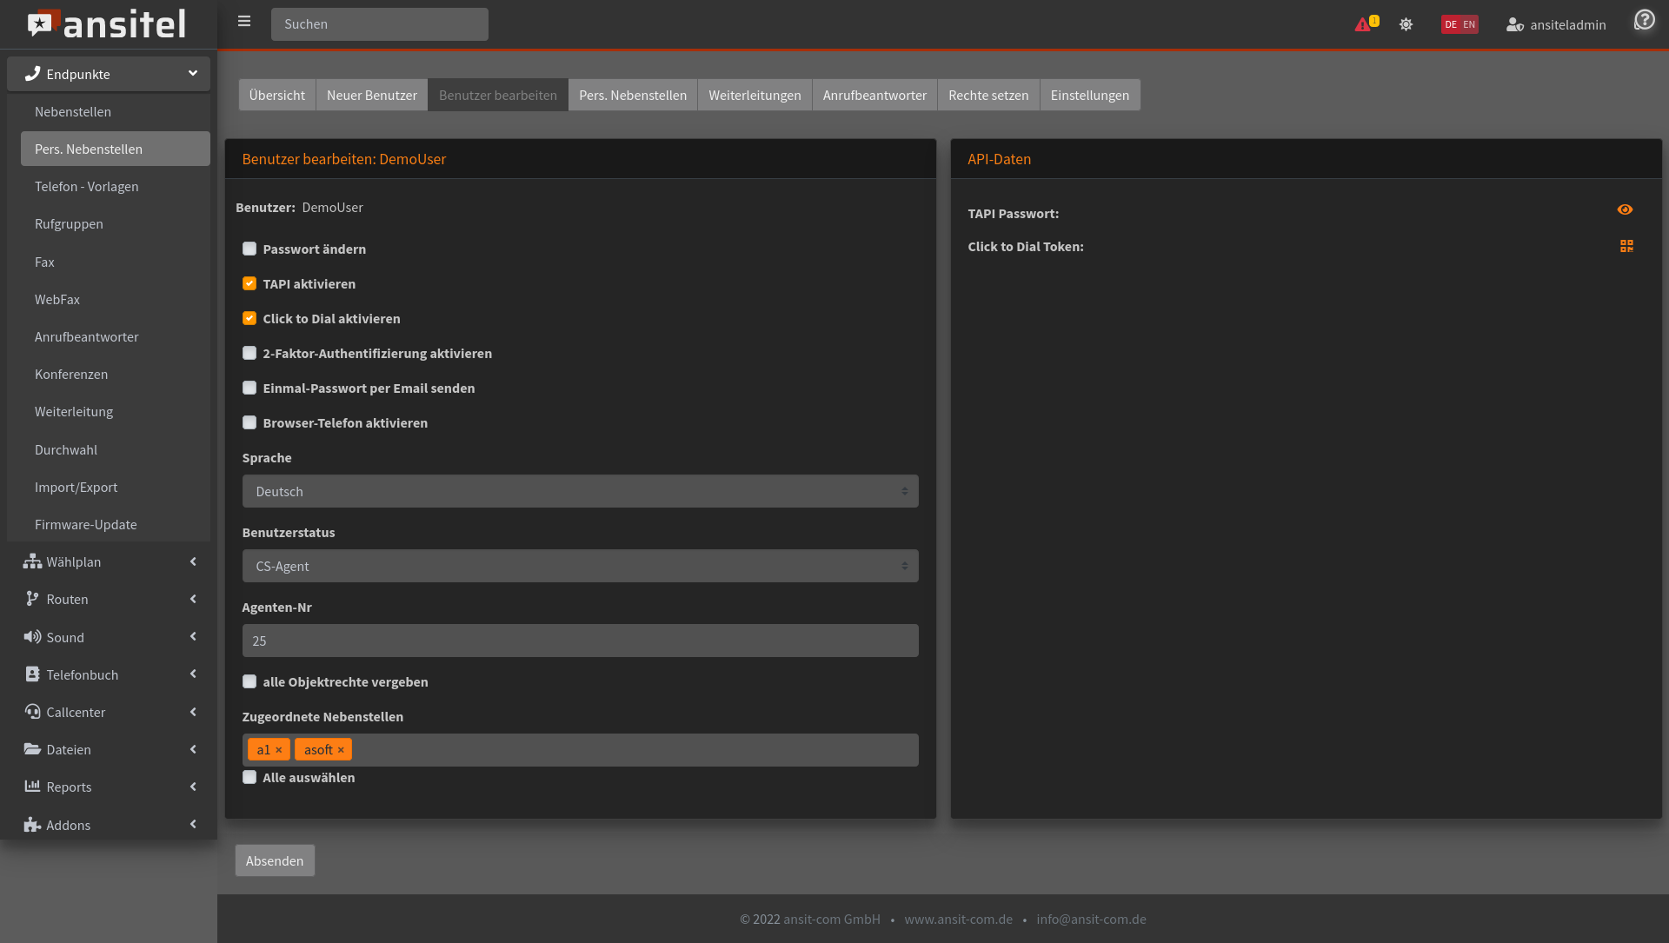Click the ansiteladmin user icon

click(x=1514, y=24)
